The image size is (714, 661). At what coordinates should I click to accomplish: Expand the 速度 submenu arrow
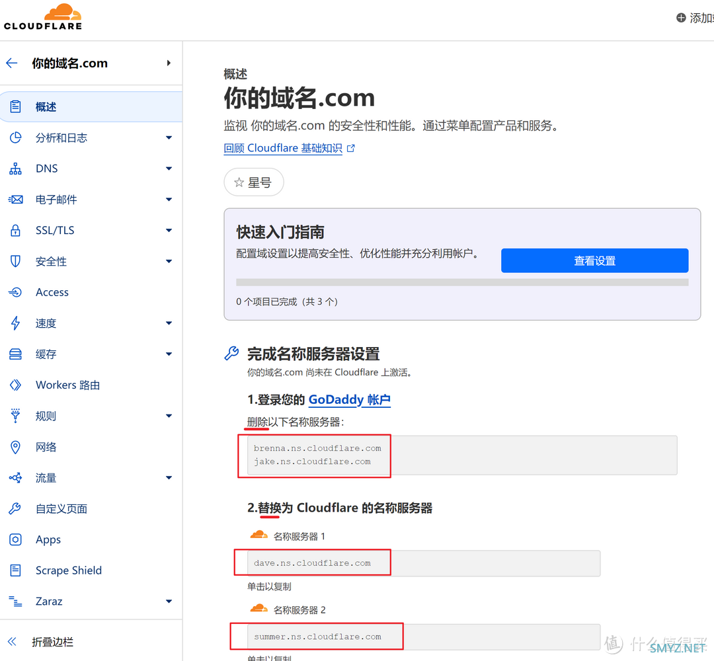(x=169, y=323)
